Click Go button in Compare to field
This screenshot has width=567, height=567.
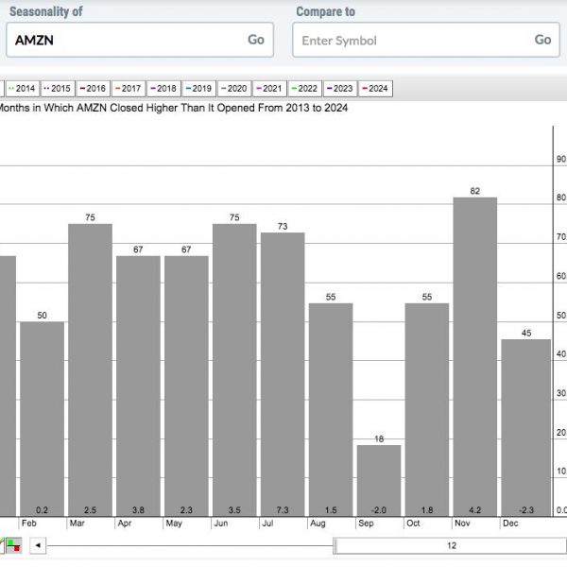542,40
